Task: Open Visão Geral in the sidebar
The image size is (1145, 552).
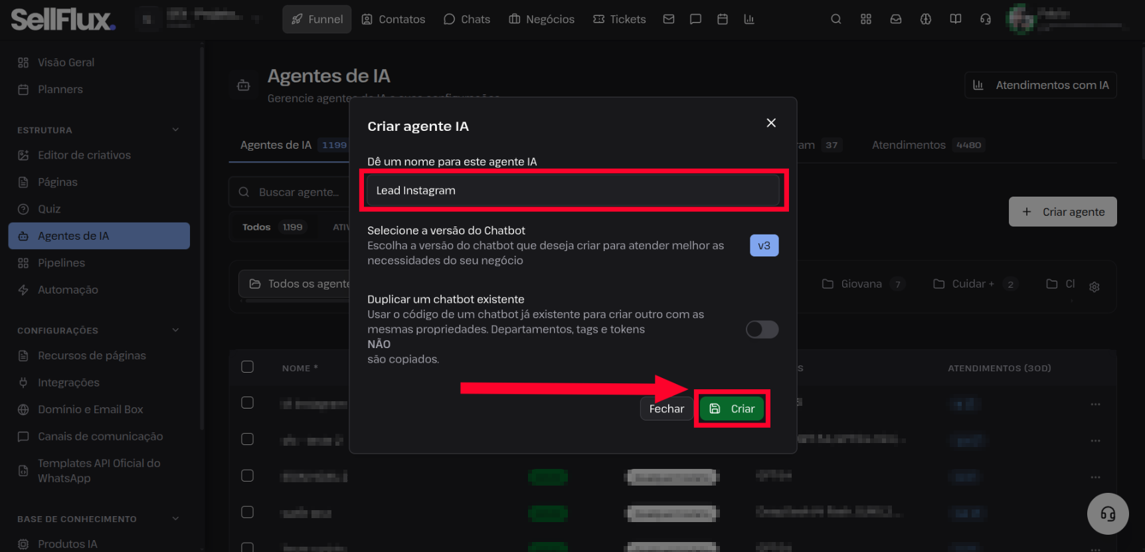Action: (x=99, y=62)
